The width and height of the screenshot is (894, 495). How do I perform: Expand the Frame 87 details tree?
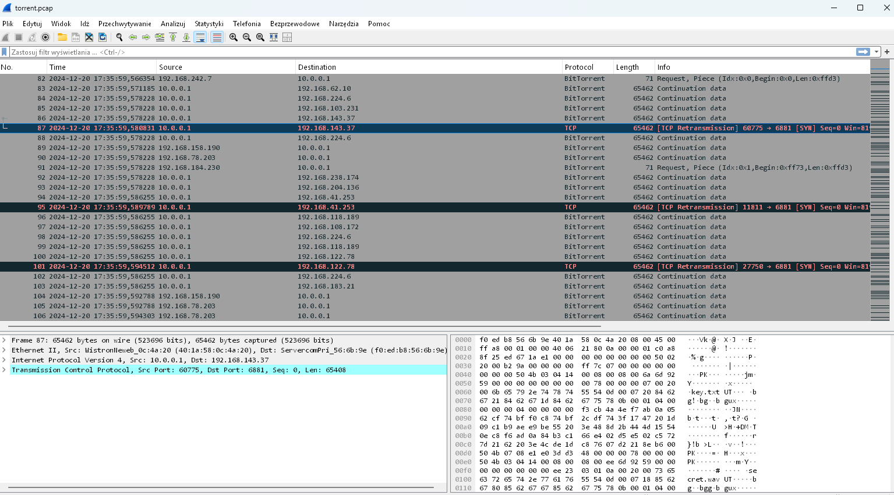tap(4, 340)
